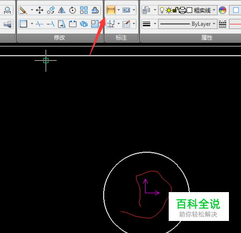Toggle the layer plot printer icon

(x=182, y=11)
